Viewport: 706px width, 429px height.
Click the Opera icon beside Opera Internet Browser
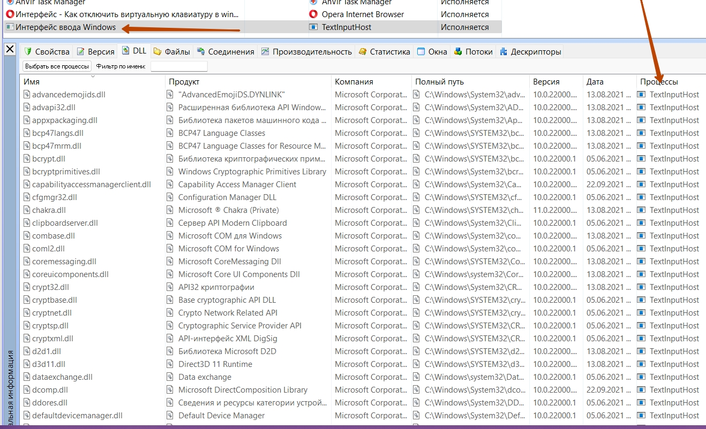[x=313, y=14]
